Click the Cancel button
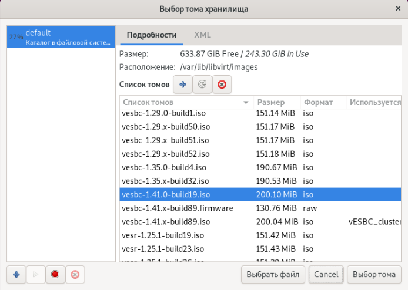Screen dimensions: 408x290 326,274
